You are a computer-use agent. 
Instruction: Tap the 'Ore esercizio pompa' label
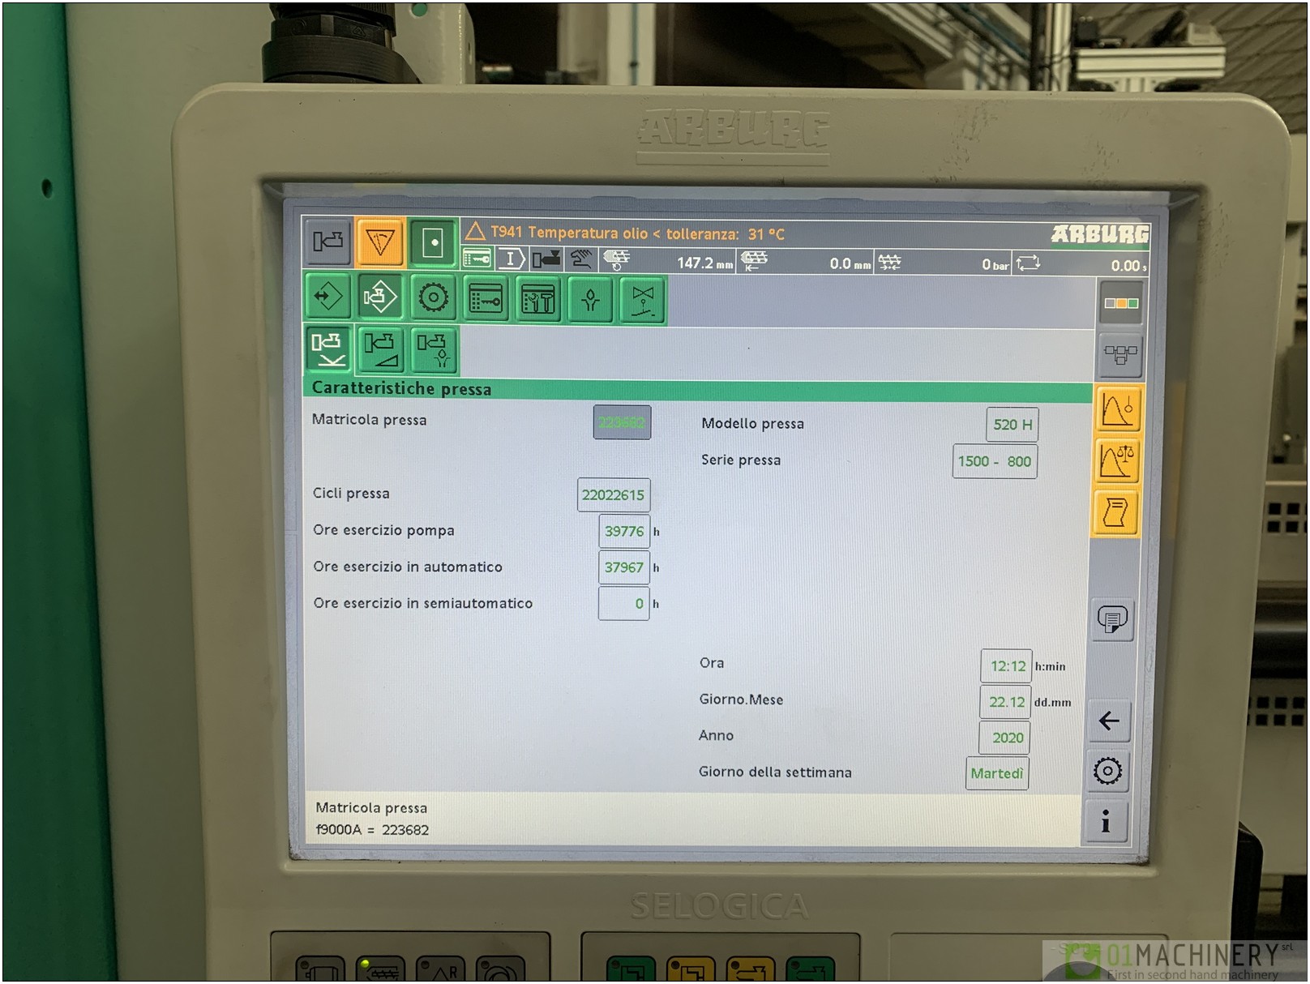coord(383,530)
